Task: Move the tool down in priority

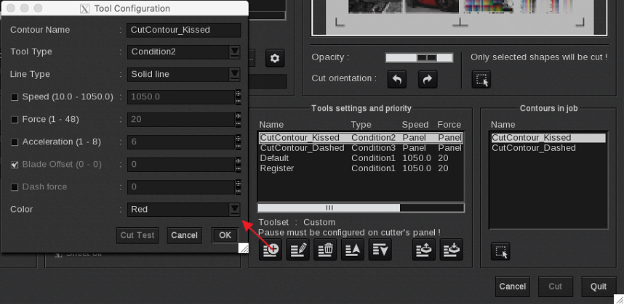Action: tap(380, 250)
